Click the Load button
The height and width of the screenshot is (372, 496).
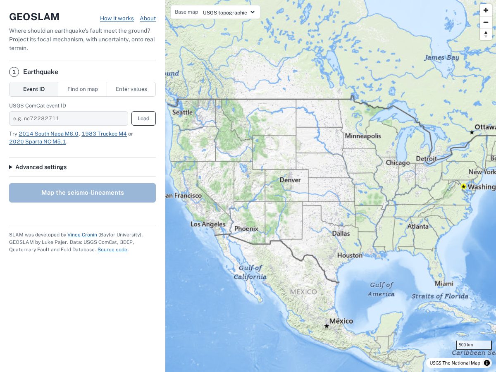click(143, 119)
